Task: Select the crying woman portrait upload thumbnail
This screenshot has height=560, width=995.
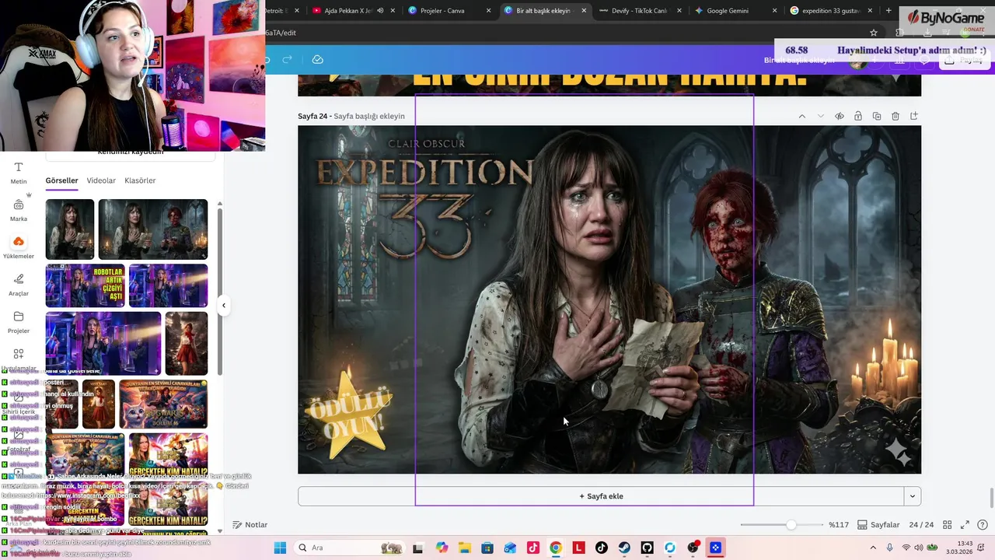Action: coord(70,229)
